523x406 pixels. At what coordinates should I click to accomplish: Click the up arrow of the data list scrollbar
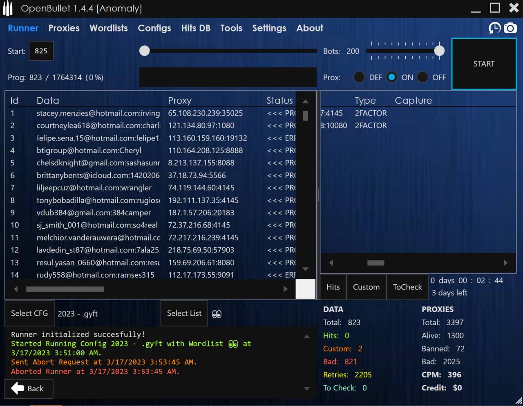[305, 101]
